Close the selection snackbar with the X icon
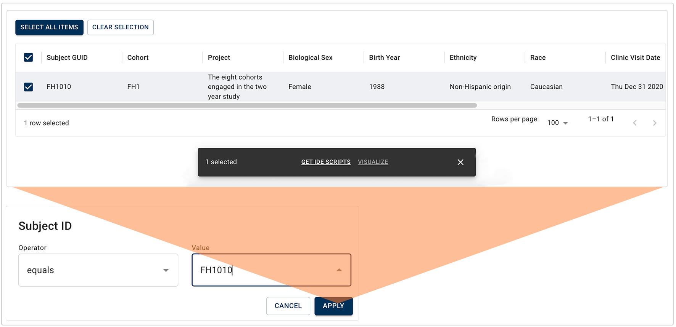Viewport: 676px width, 327px height. [x=460, y=162]
